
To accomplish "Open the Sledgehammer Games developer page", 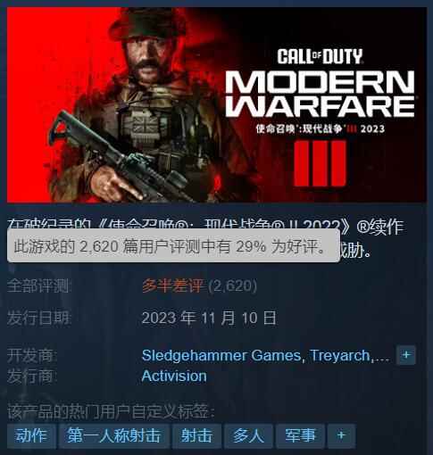I will pos(221,355).
